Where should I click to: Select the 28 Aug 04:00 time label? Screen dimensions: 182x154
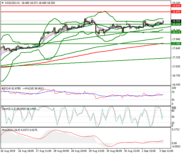coord(61,151)
